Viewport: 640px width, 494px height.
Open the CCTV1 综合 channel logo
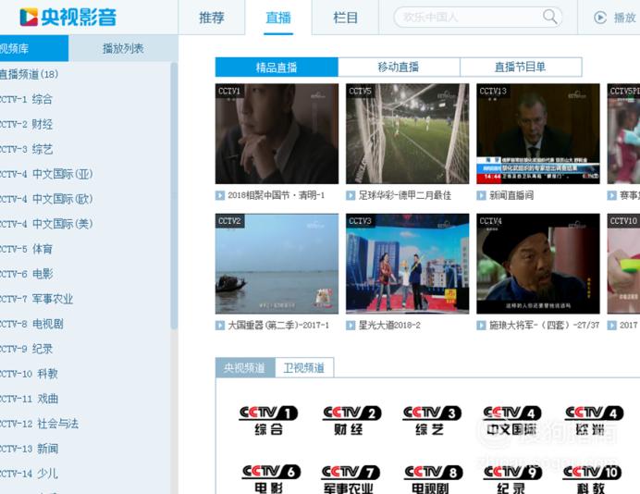[x=268, y=421]
